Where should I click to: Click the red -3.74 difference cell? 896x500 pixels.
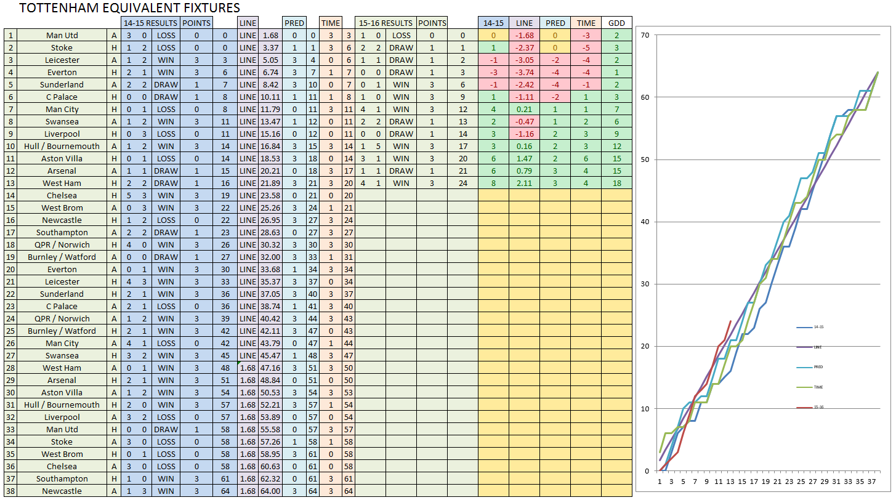click(x=524, y=72)
